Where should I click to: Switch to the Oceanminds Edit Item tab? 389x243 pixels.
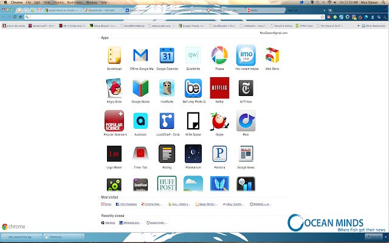[103, 10]
